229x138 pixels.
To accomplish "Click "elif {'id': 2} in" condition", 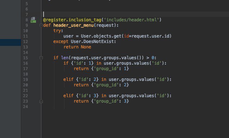I will (85, 79).
